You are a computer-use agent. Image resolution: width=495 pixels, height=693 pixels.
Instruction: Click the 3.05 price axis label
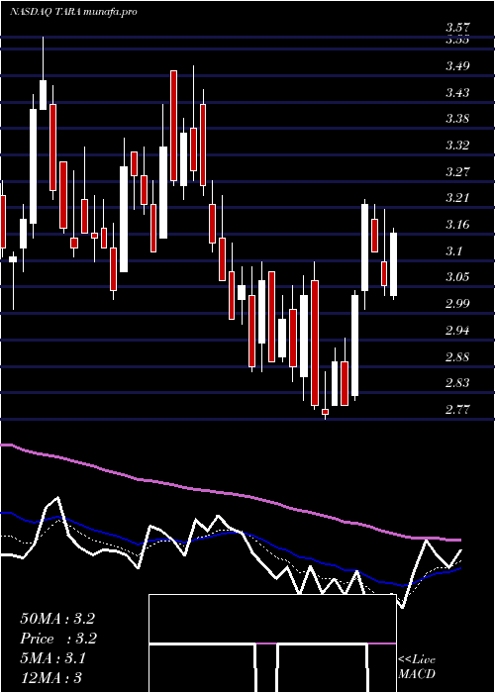(457, 277)
